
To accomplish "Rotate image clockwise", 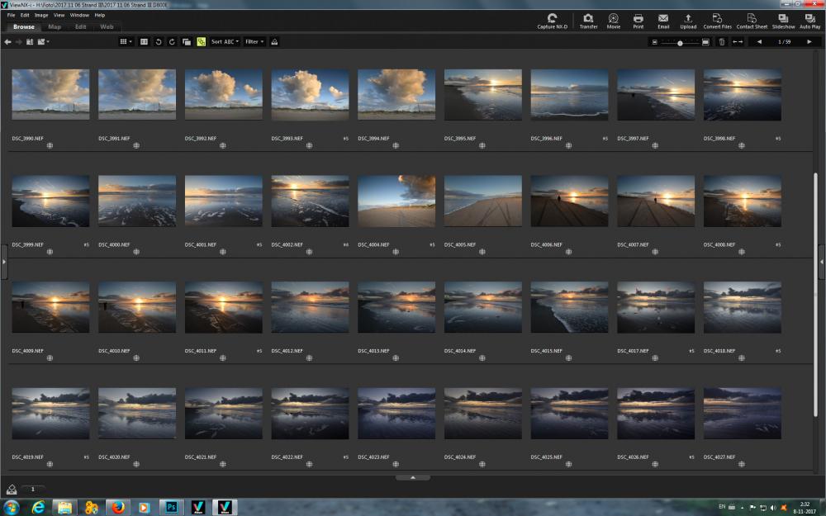I will click(x=172, y=41).
